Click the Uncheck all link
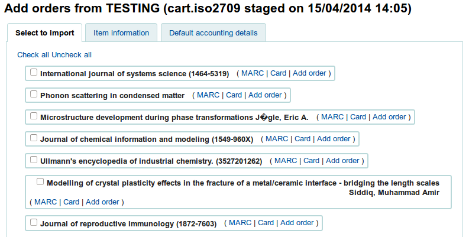469x237 pixels. click(x=72, y=55)
